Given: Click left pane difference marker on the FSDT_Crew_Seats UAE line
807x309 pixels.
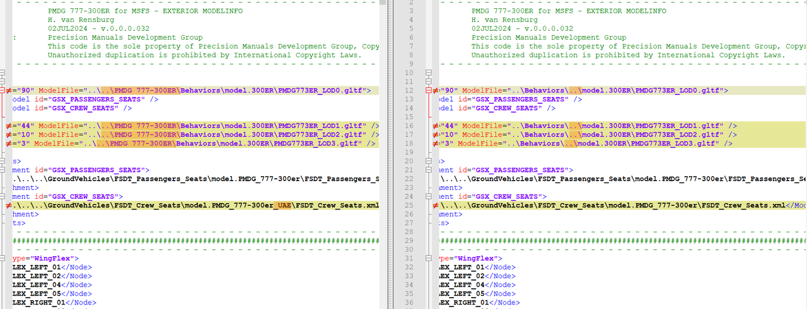Looking at the screenshot, I should 9,205.
